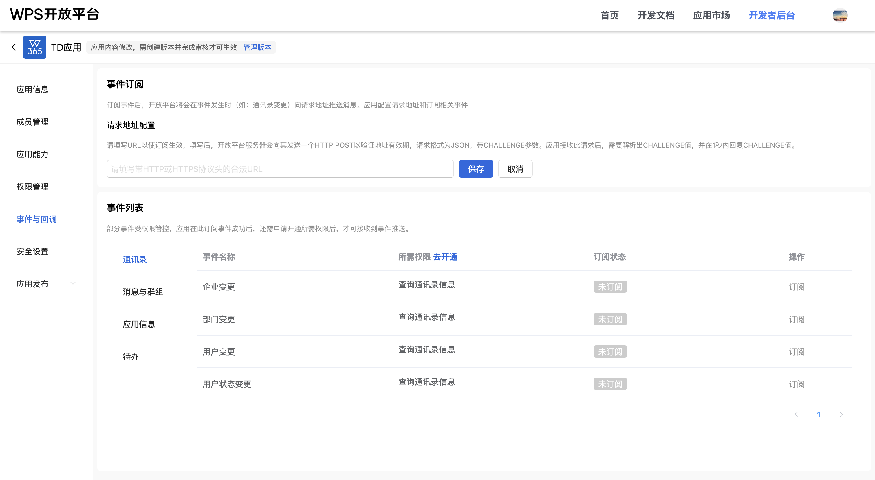Image resolution: width=875 pixels, height=480 pixels.
Task: Select 应用发布 in left sidebar
Action: (x=32, y=284)
